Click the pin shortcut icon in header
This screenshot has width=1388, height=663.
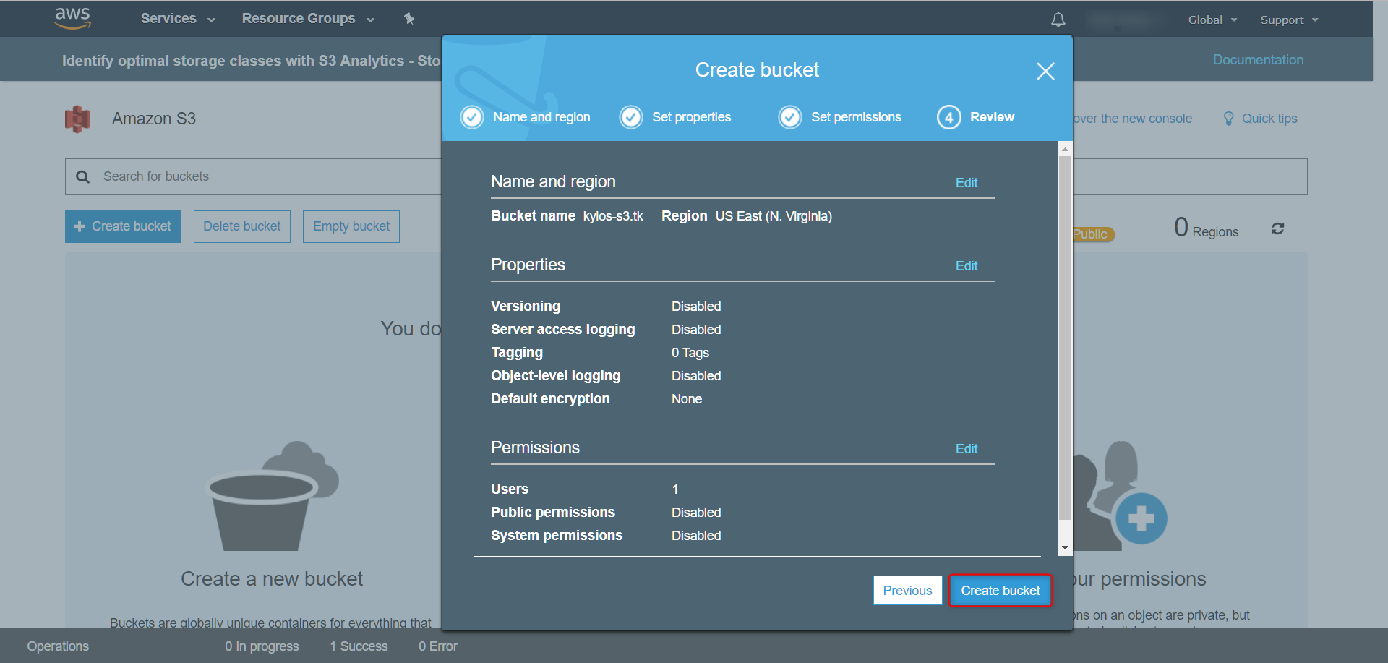(409, 19)
